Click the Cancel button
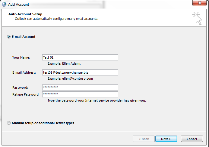Viewport: 209px width, 147px height. pos(192,139)
